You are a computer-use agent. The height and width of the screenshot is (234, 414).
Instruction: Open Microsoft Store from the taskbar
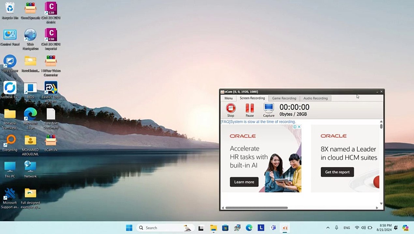[225, 228]
